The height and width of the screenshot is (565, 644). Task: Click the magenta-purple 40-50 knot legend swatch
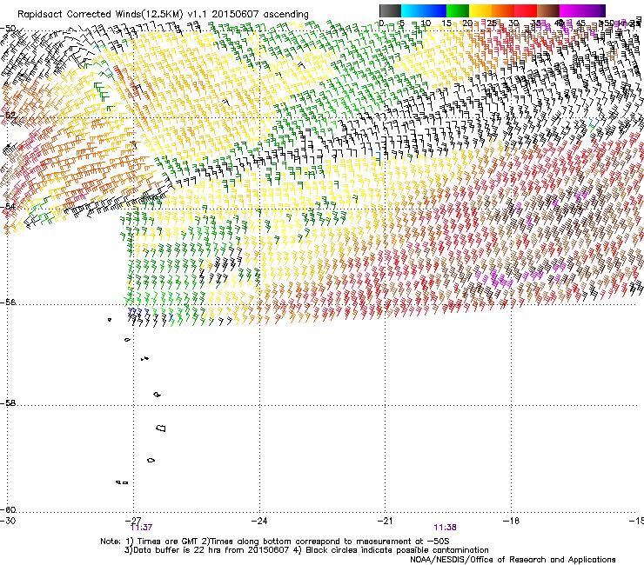(582, 10)
